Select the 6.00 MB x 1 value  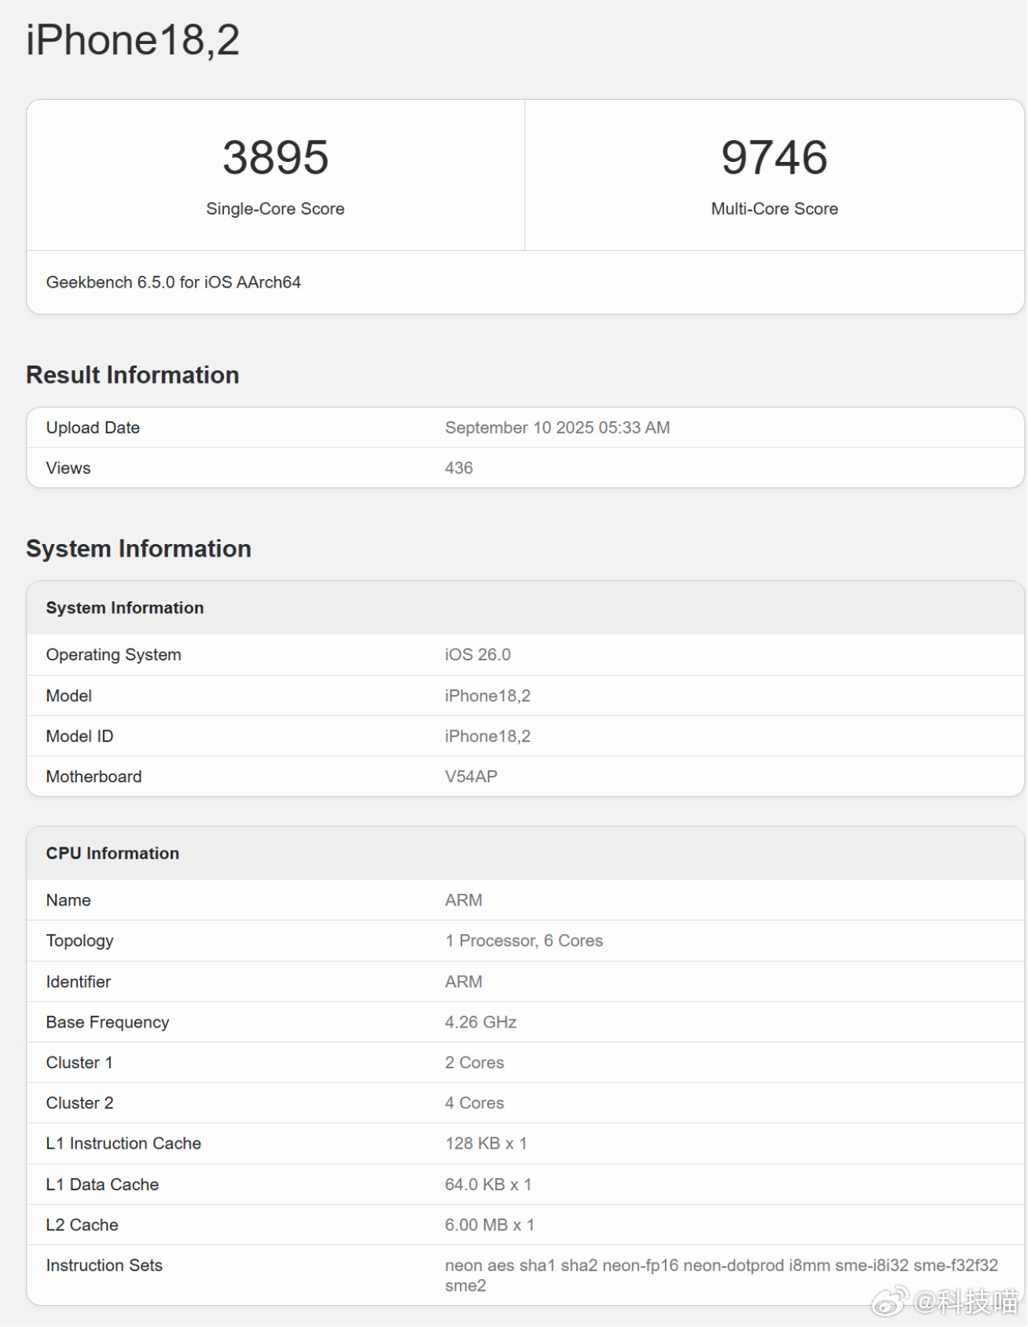tap(490, 1225)
